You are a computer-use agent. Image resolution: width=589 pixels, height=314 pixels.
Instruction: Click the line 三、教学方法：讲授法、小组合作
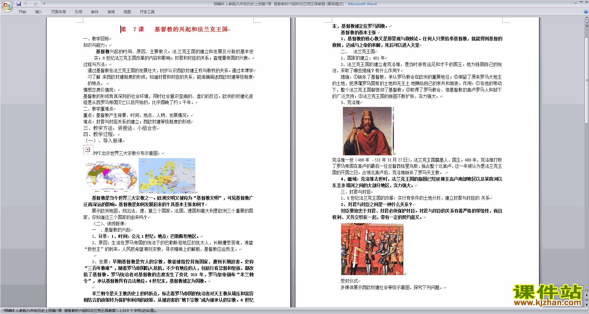pos(120,128)
